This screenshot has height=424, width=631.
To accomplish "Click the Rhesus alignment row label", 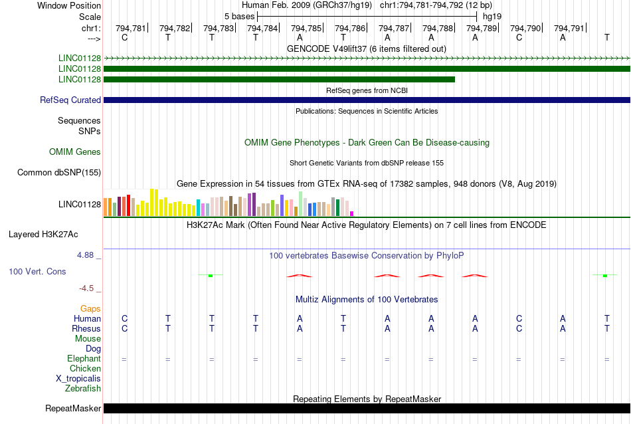I will coord(86,328).
